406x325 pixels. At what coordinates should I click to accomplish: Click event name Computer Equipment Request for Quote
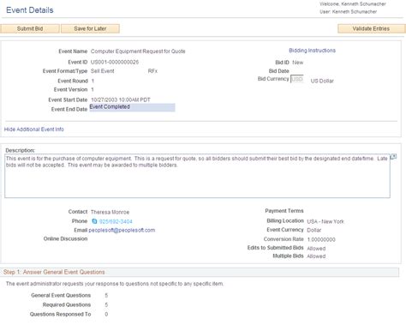(138, 51)
